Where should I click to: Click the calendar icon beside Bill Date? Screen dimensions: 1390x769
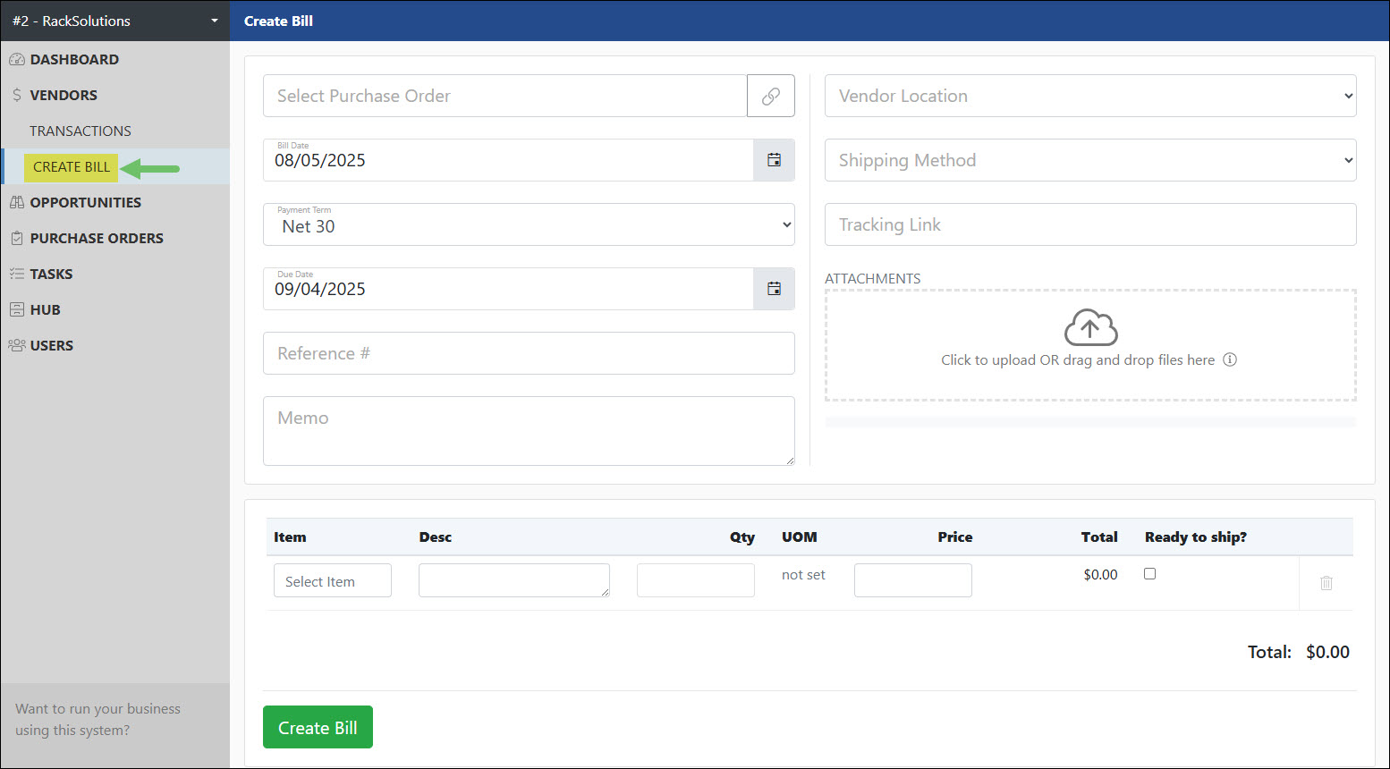[773, 160]
